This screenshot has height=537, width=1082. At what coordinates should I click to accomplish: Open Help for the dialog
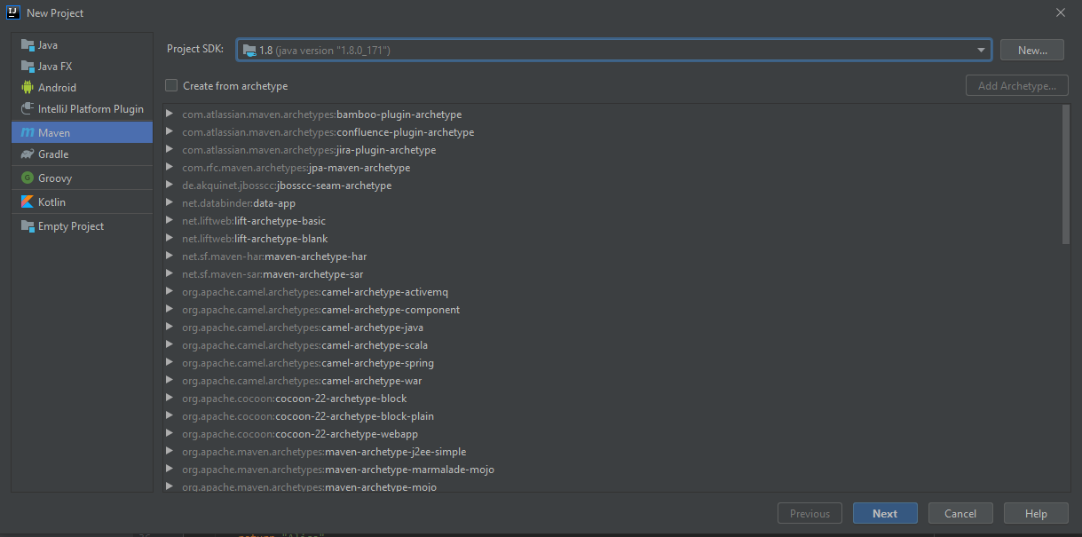[x=1036, y=513]
